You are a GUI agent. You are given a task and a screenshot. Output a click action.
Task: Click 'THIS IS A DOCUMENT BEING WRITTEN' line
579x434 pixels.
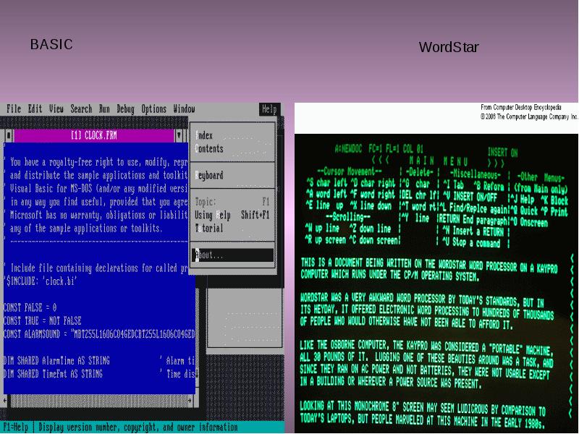[x=428, y=265]
